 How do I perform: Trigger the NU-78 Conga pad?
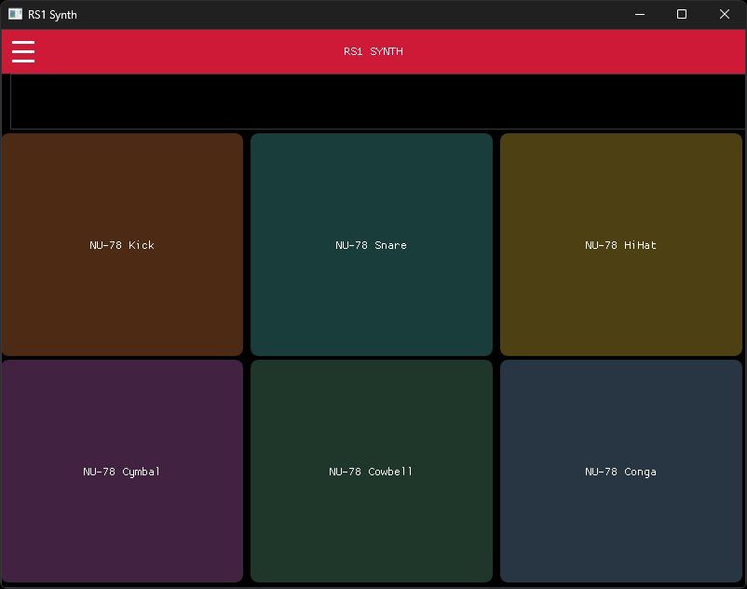click(x=621, y=471)
